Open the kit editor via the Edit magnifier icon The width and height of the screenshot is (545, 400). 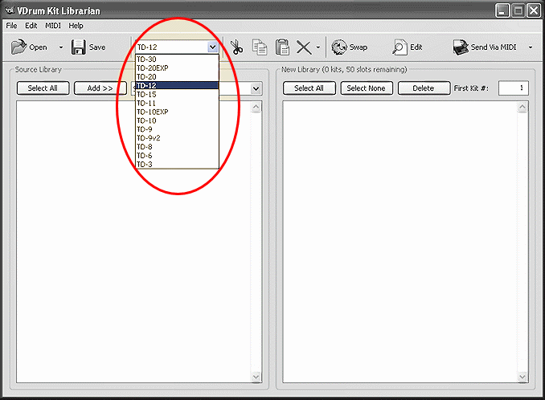tap(400, 47)
